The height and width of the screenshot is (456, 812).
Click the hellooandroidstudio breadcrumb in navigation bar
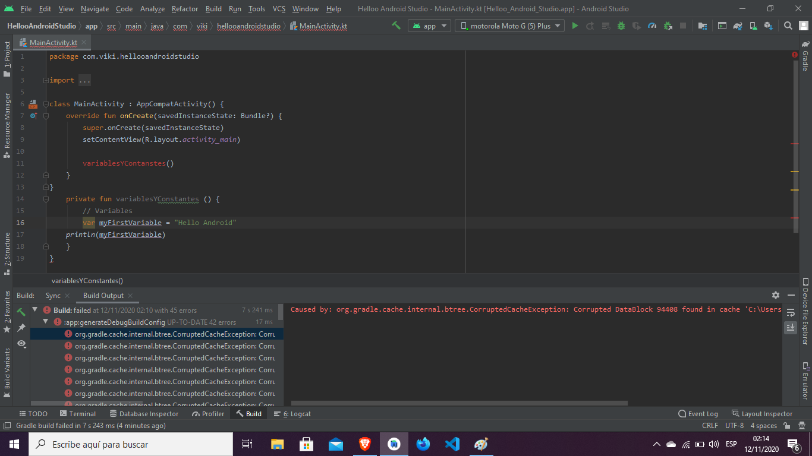point(248,26)
